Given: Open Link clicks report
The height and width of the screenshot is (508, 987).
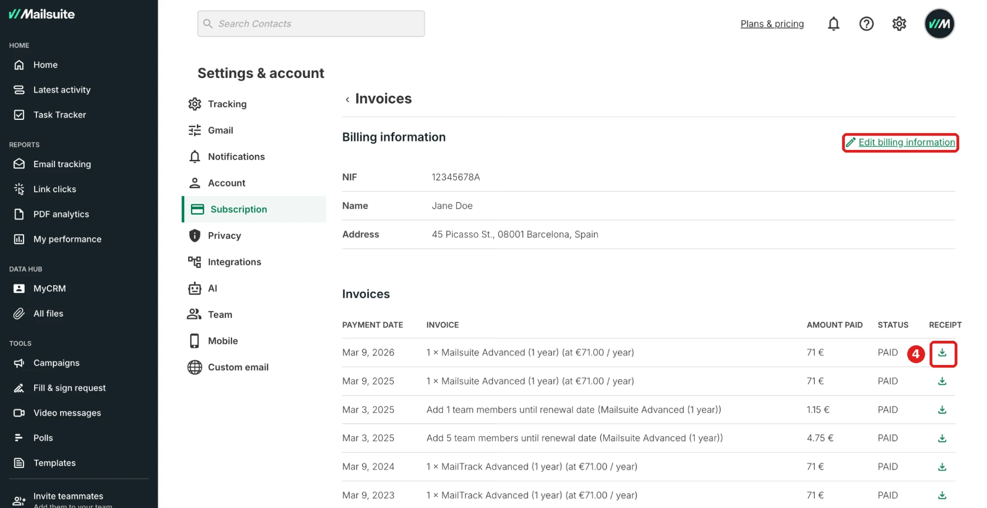Looking at the screenshot, I should coord(45,189).
